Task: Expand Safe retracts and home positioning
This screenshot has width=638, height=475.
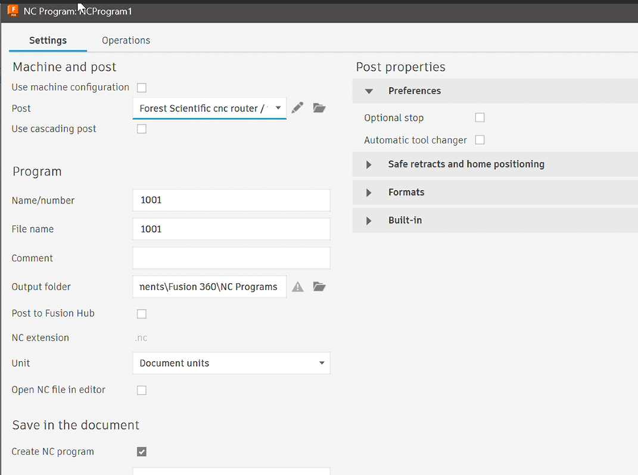Action: tap(369, 164)
